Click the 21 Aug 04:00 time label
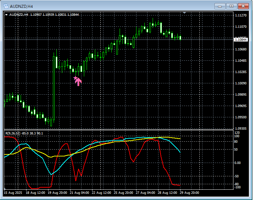The width and height of the screenshot is (253, 200). [x=79, y=193]
